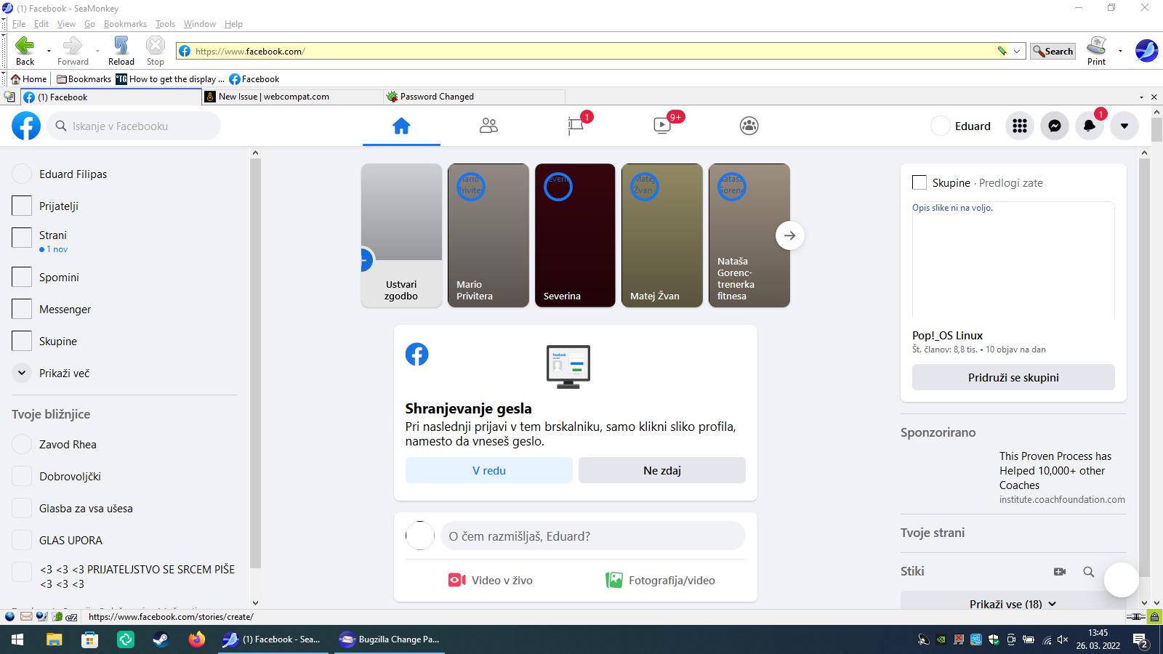Click the Iskanje v Facebooku search field
The width and height of the screenshot is (1163, 654).
pos(134,126)
